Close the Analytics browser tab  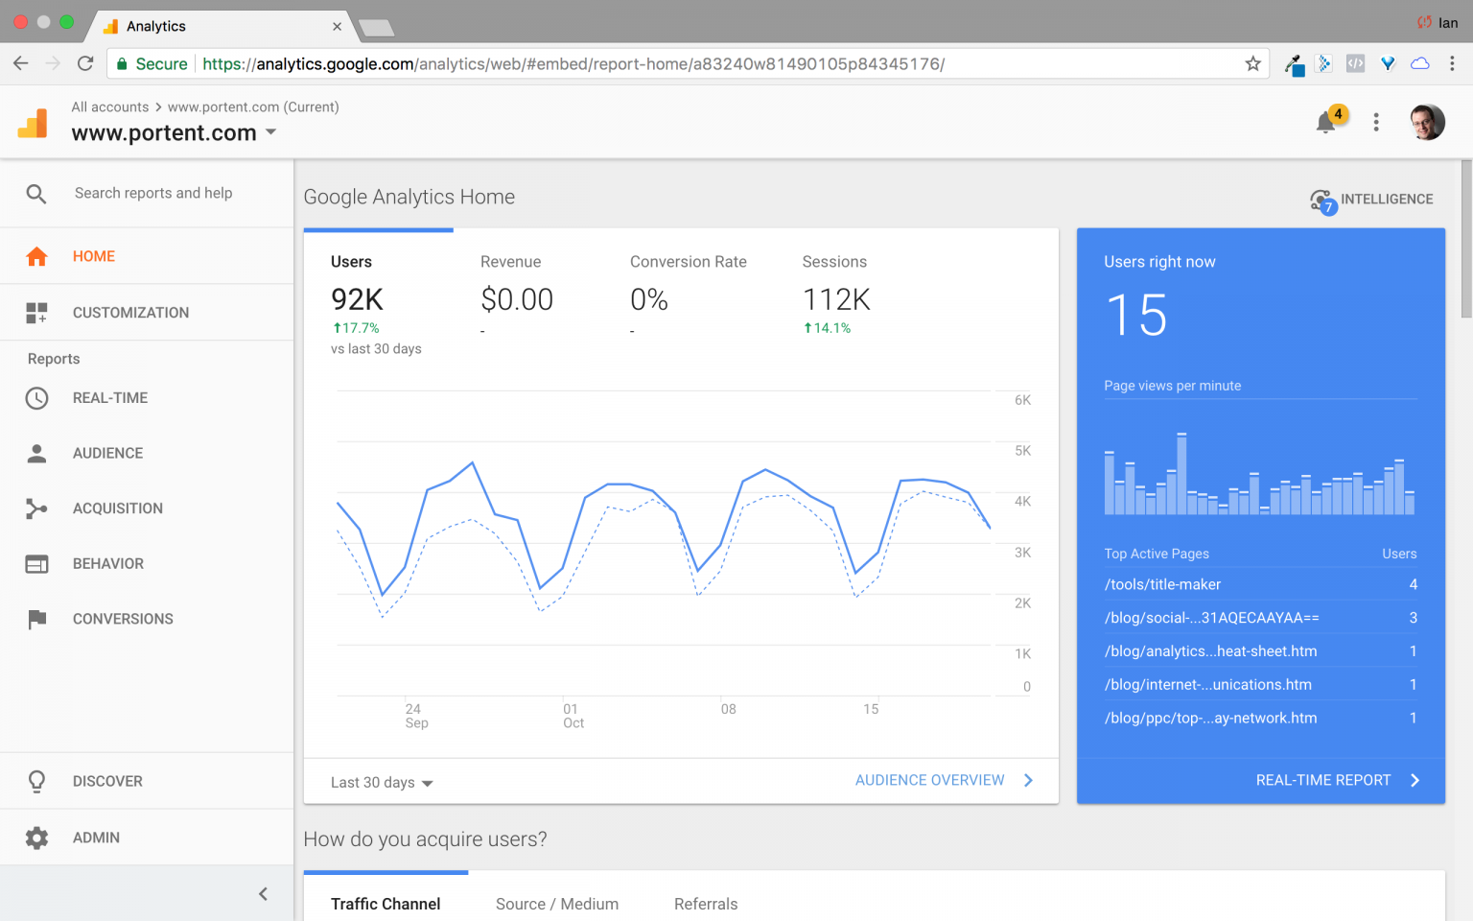[337, 27]
